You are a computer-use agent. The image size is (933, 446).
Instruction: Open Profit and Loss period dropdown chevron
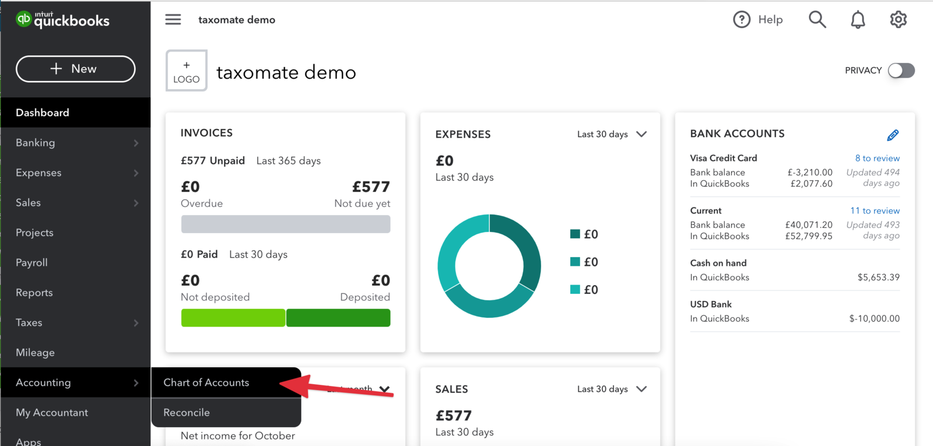click(384, 389)
